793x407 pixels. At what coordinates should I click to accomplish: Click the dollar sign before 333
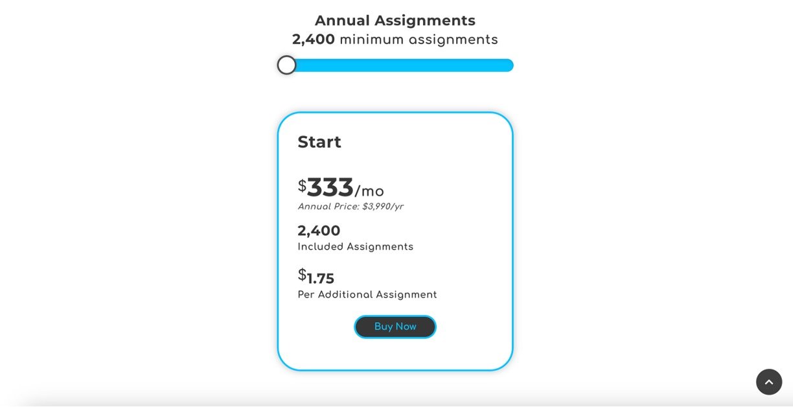302,186
